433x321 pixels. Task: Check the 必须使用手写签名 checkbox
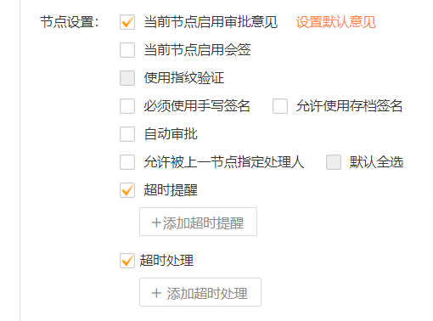click(127, 106)
